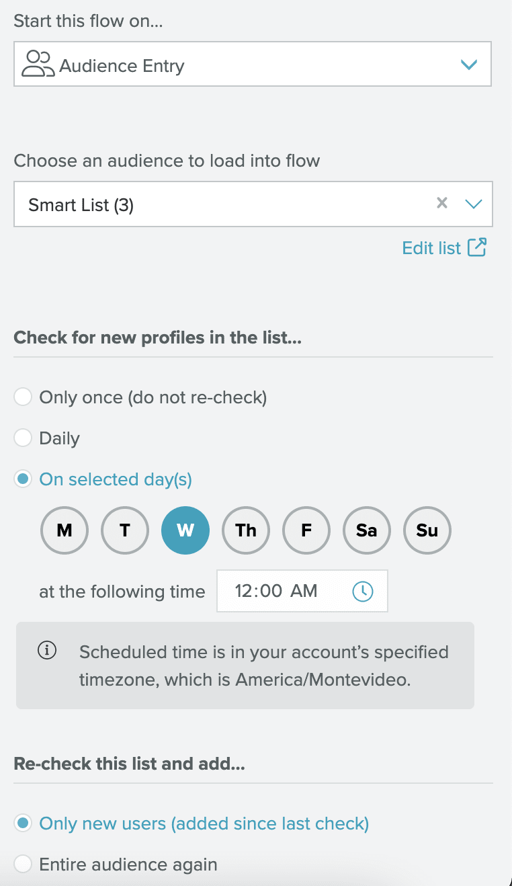Open the Start this flow on dropdown
Image resolution: width=512 pixels, height=886 pixels.
pos(253,65)
